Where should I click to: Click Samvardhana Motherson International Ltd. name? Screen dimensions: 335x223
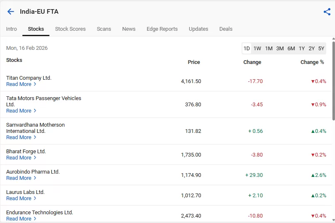click(x=35, y=128)
